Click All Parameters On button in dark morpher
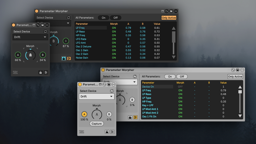256x144 pixels. point(103,18)
